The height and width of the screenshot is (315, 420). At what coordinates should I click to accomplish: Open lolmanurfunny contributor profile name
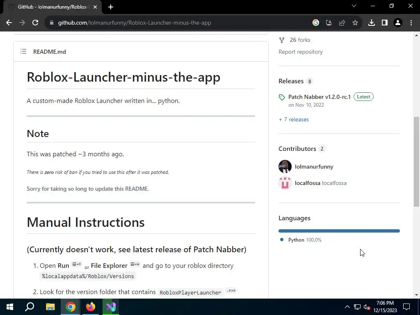(314, 167)
